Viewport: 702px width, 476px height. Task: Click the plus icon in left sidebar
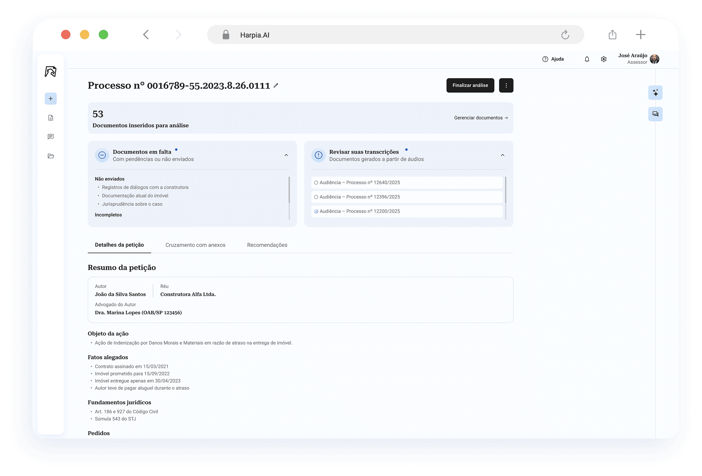pos(51,98)
